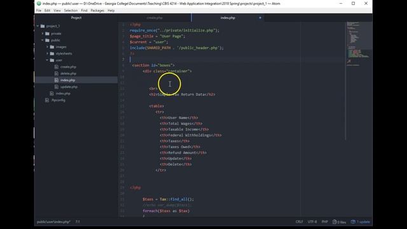Click the Total Wages table header line

(x=181, y=123)
